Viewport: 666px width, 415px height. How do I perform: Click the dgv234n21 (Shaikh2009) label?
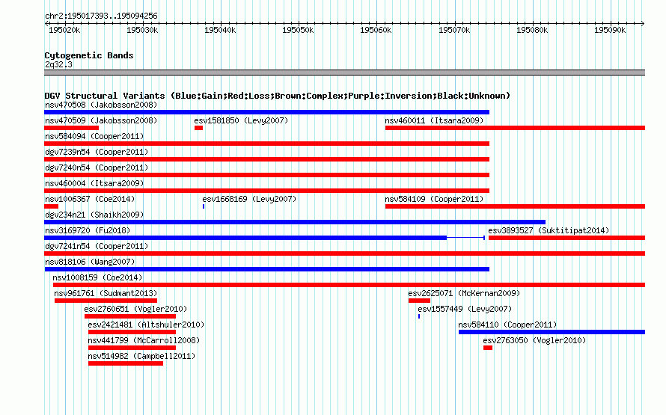94,215
